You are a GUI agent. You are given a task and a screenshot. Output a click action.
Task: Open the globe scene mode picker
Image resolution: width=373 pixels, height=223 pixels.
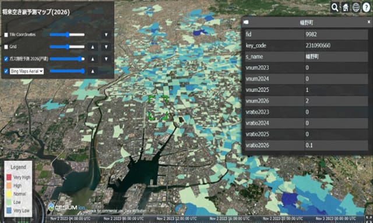pyautogui.click(x=356, y=8)
